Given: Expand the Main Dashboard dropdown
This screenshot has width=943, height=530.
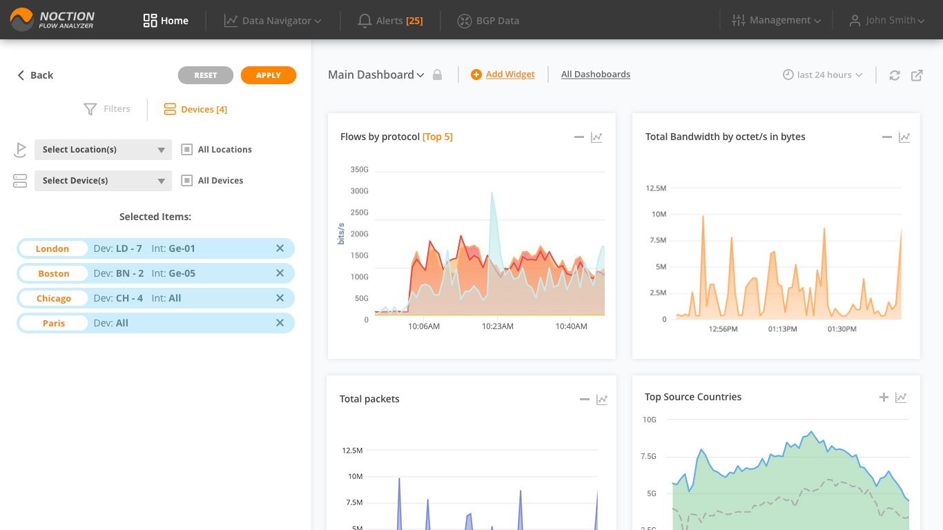Looking at the screenshot, I should [x=376, y=75].
